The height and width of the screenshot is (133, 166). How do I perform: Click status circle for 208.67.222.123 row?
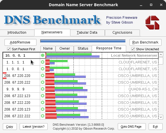43,96
